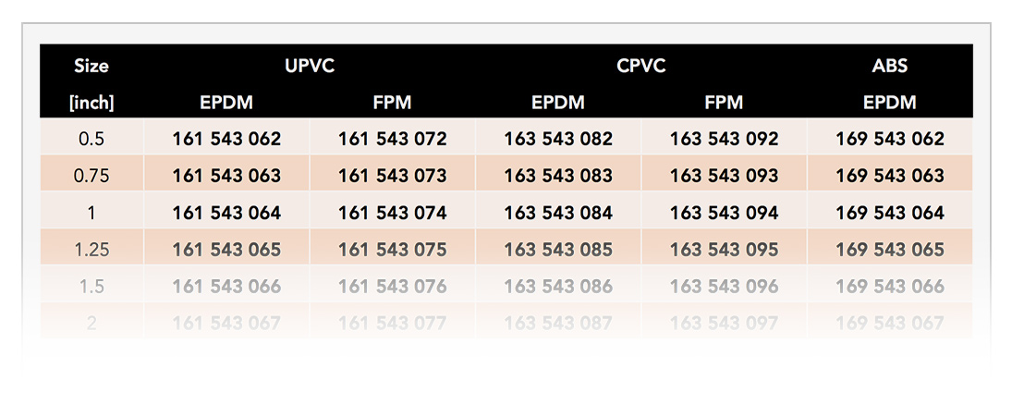The height and width of the screenshot is (393, 1012).
Task: Click the 0.5 inch size cell
Action: coord(91,139)
